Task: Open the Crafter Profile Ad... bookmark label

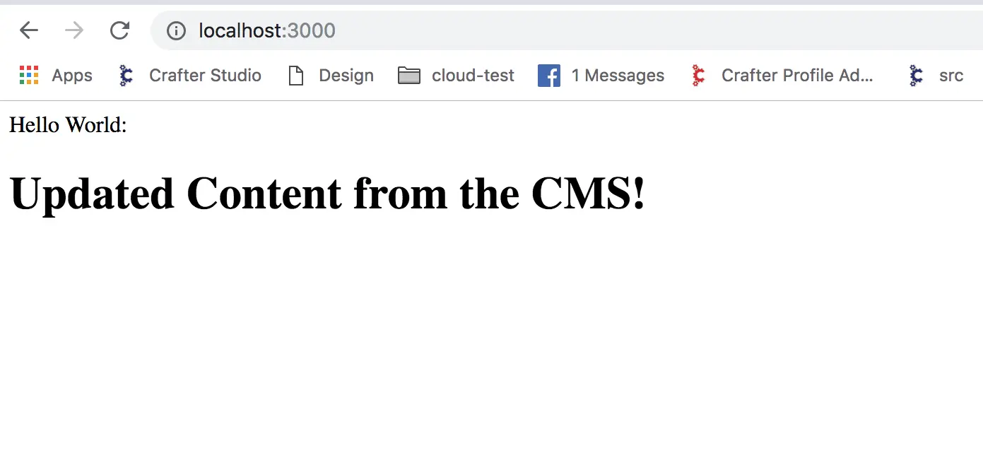Action: click(797, 76)
